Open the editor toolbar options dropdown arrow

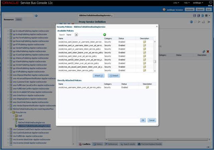(210, 16)
